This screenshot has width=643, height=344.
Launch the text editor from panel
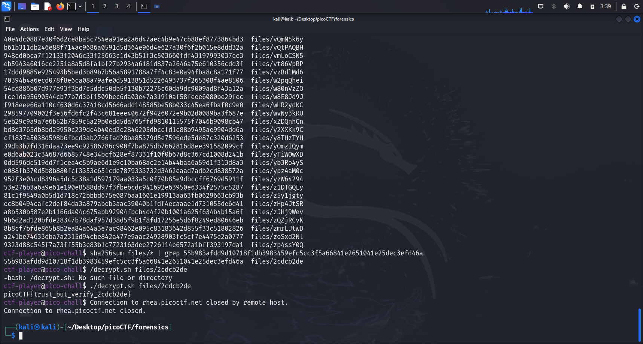tap(48, 6)
